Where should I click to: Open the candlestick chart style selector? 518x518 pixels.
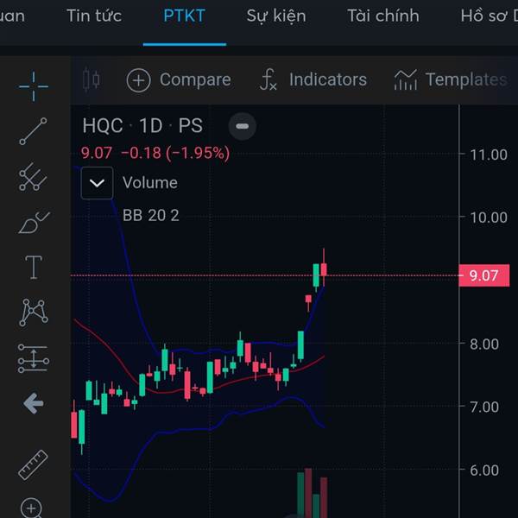pyautogui.click(x=92, y=79)
